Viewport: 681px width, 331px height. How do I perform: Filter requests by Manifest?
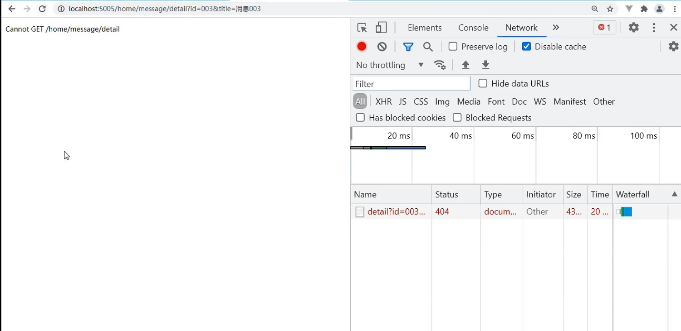tap(570, 101)
